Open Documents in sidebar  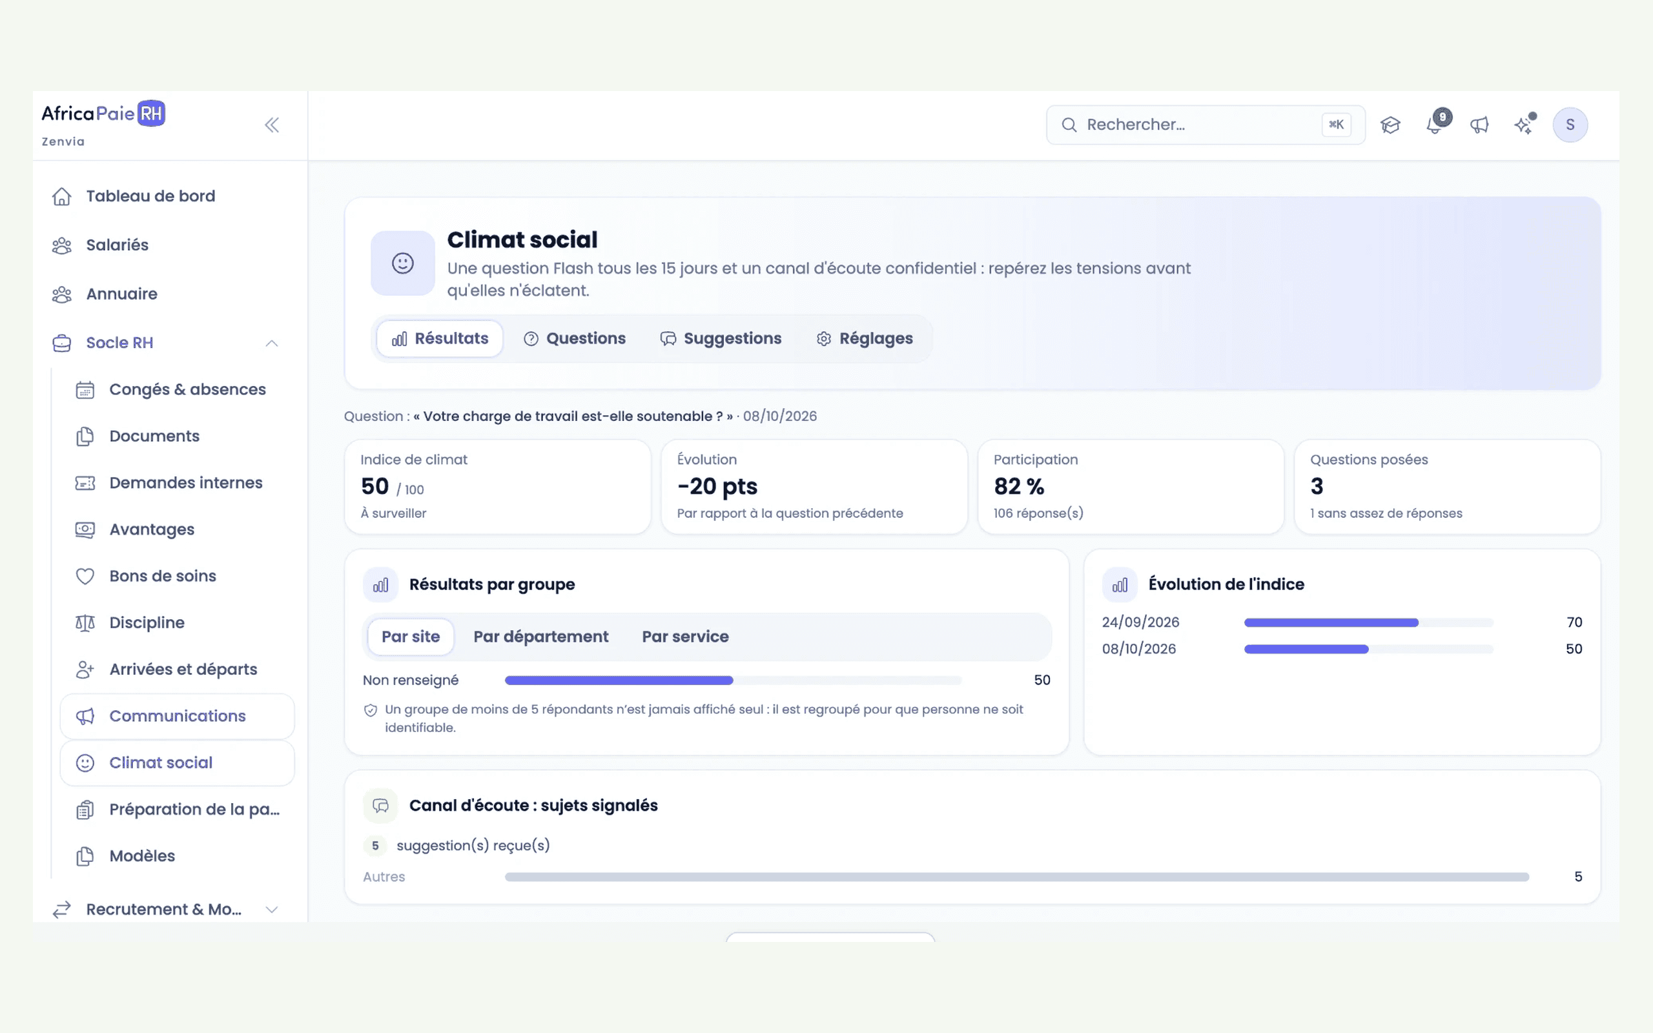coord(178,436)
